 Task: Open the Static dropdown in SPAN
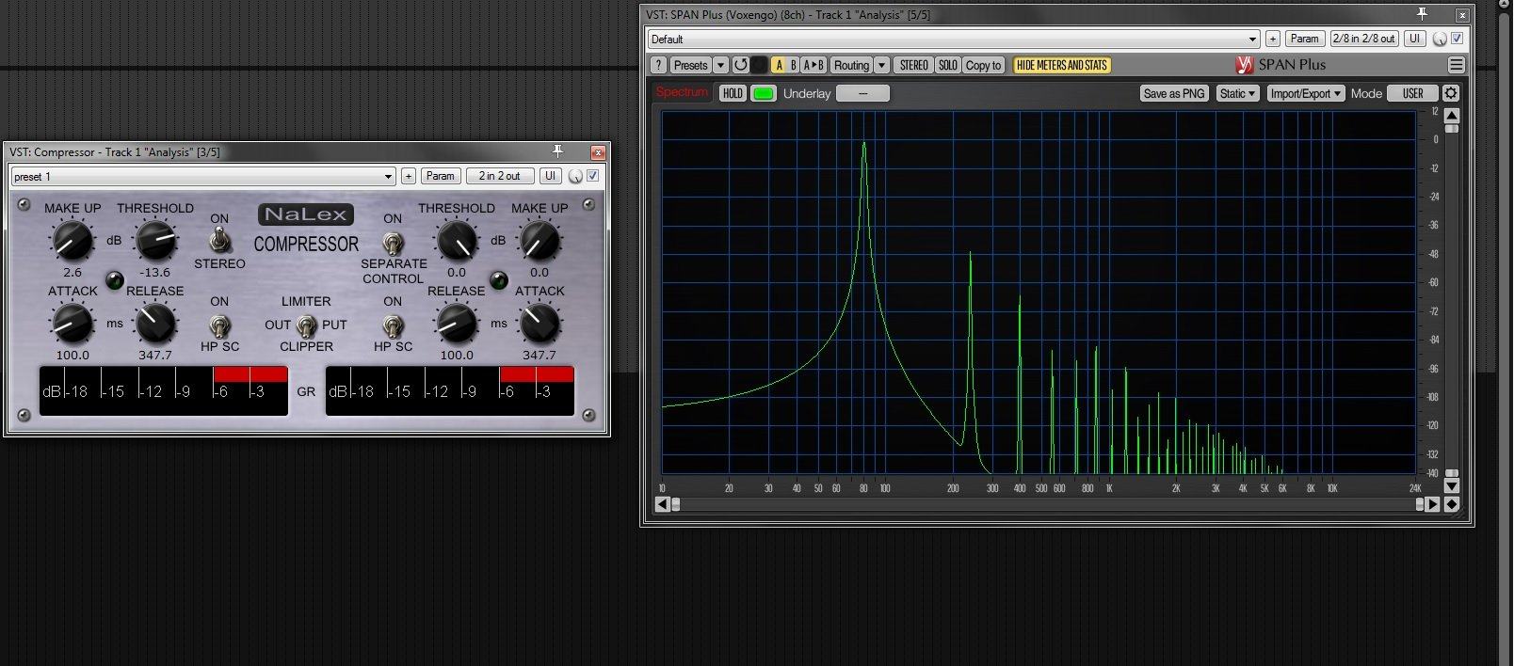(1237, 93)
